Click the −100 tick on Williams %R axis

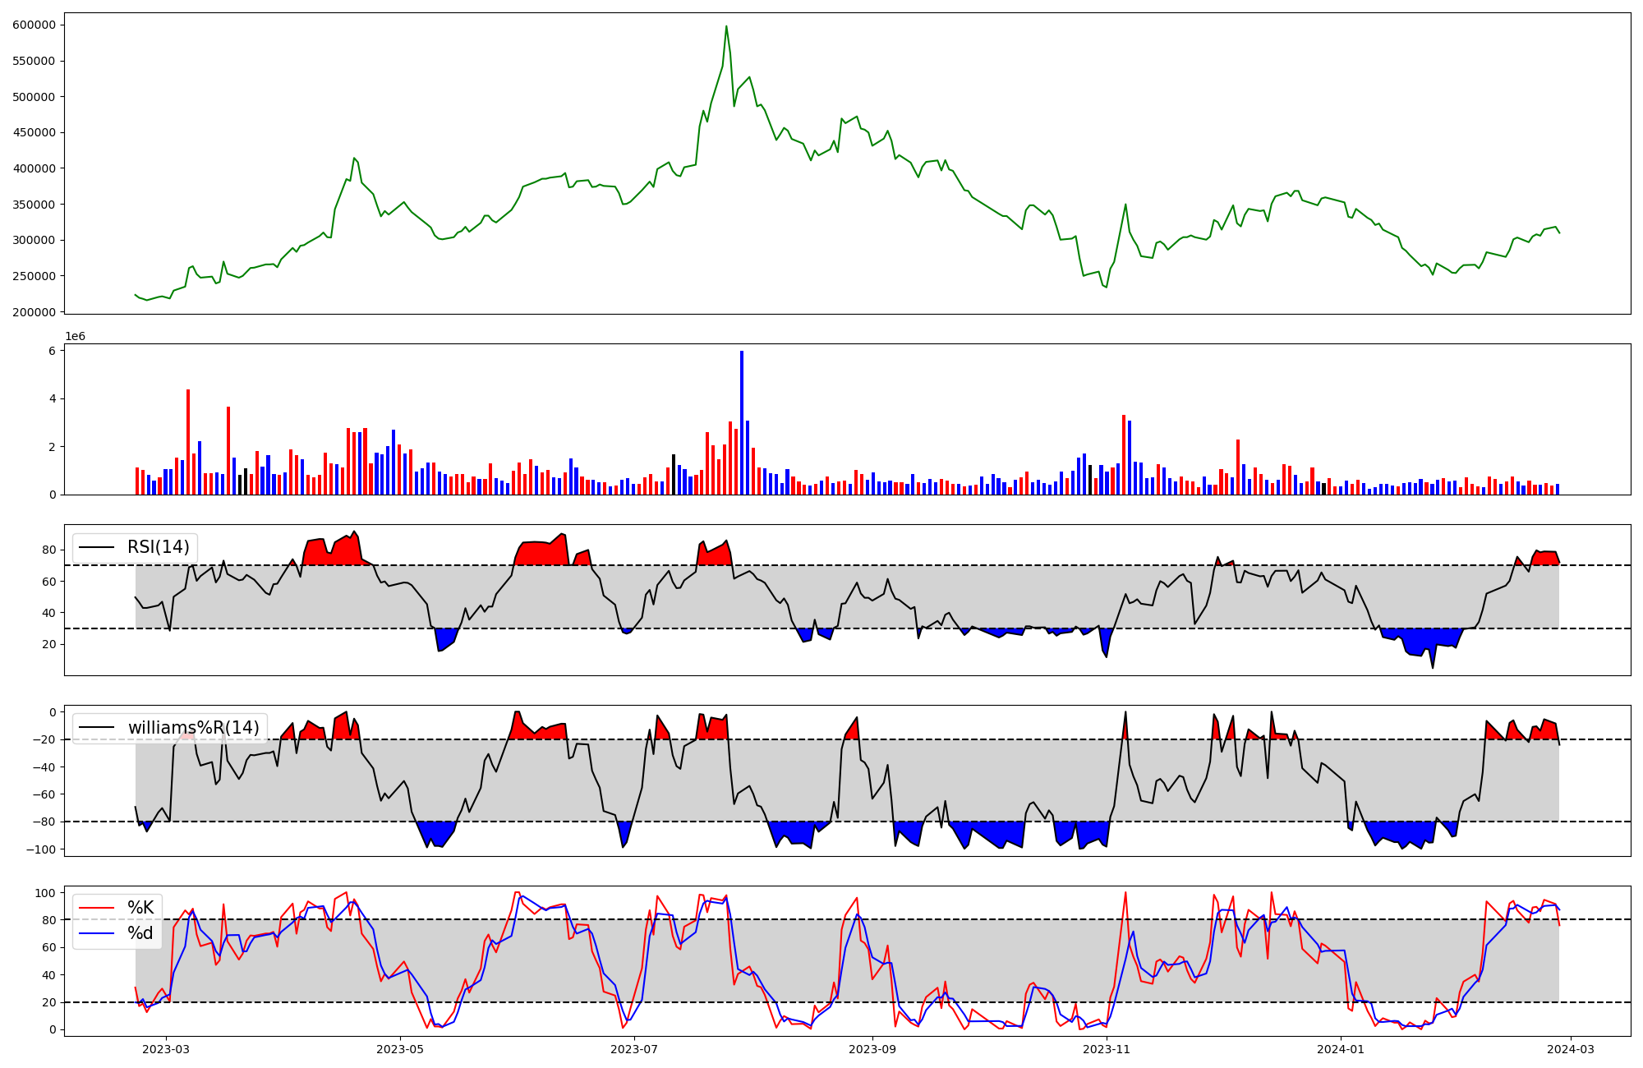39,849
